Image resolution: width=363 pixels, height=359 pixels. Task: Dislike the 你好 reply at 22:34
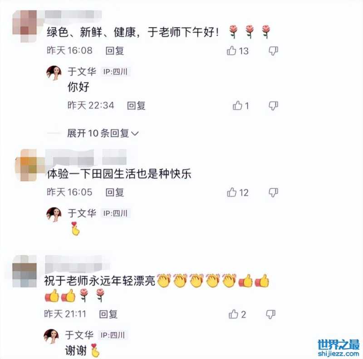coord(274,106)
